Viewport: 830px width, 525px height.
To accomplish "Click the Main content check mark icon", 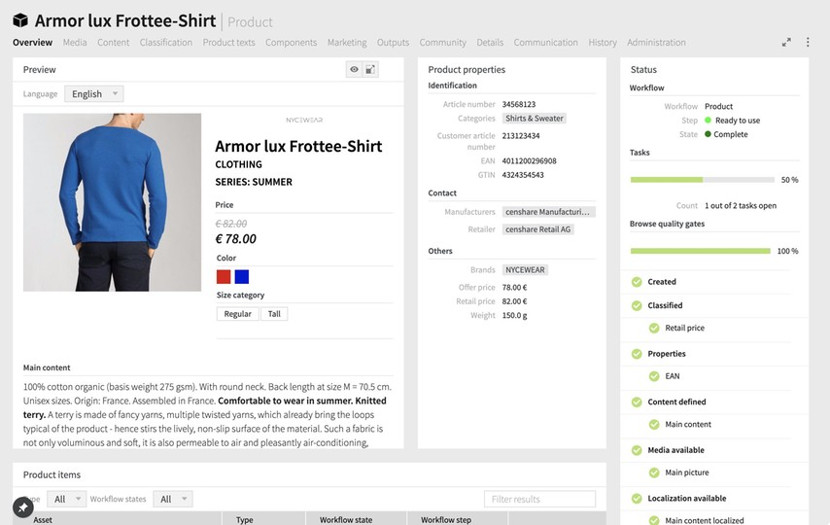I will (654, 424).
